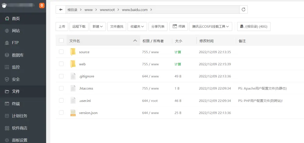Calculate size of the web folder

(178, 64)
